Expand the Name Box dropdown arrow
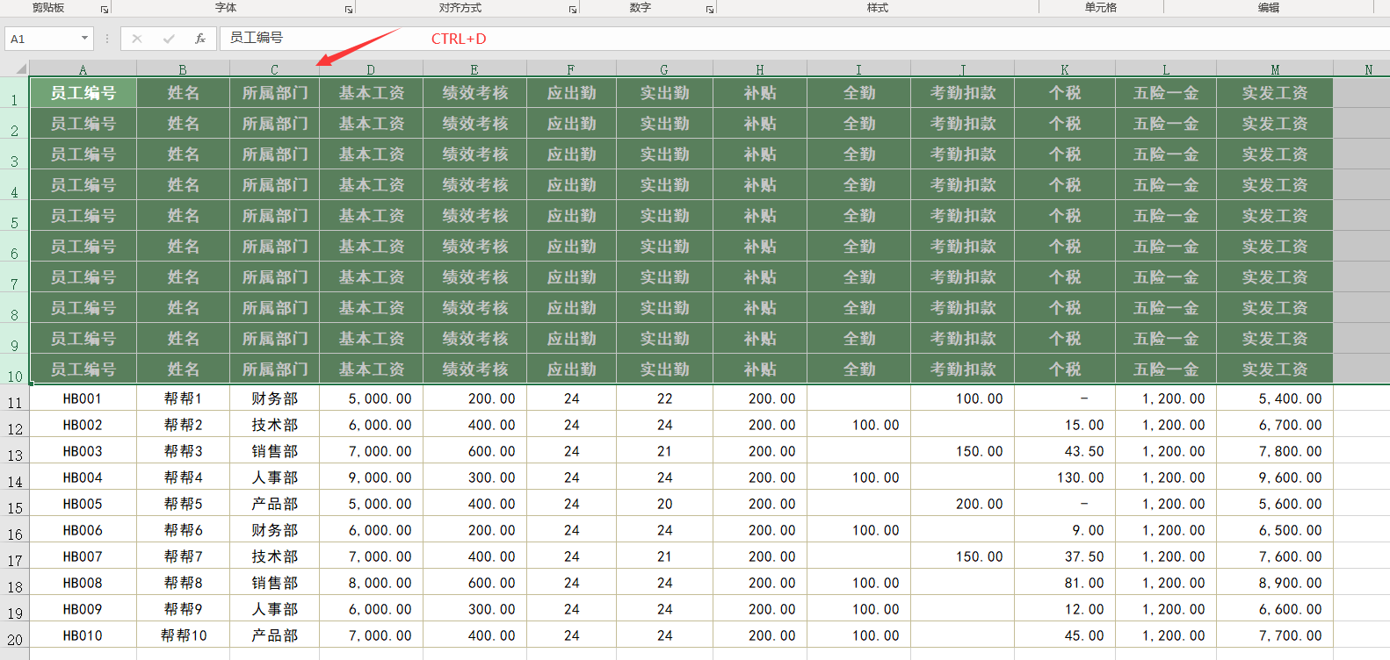The image size is (1390, 660). click(84, 39)
